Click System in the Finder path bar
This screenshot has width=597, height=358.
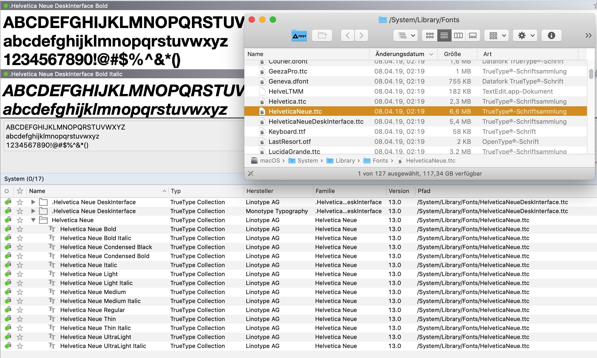(x=303, y=160)
